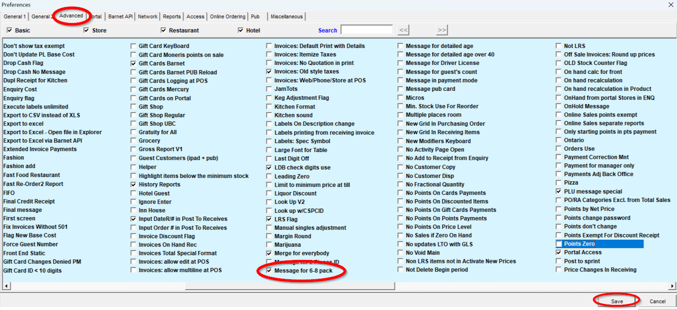Viewport: 677px width, 310px height.
Task: Enable Gift Card KeyBoard checkbox
Action: [x=134, y=46]
